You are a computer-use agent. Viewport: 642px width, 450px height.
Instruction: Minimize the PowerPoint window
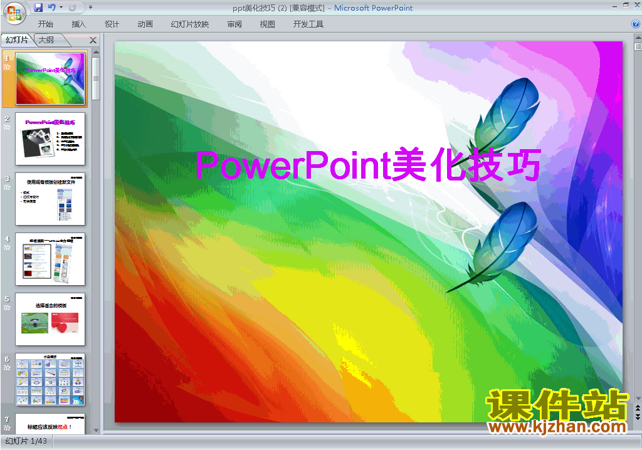click(614, 6)
